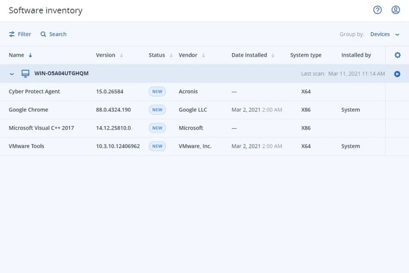Open the help question mark icon

pos(378,10)
